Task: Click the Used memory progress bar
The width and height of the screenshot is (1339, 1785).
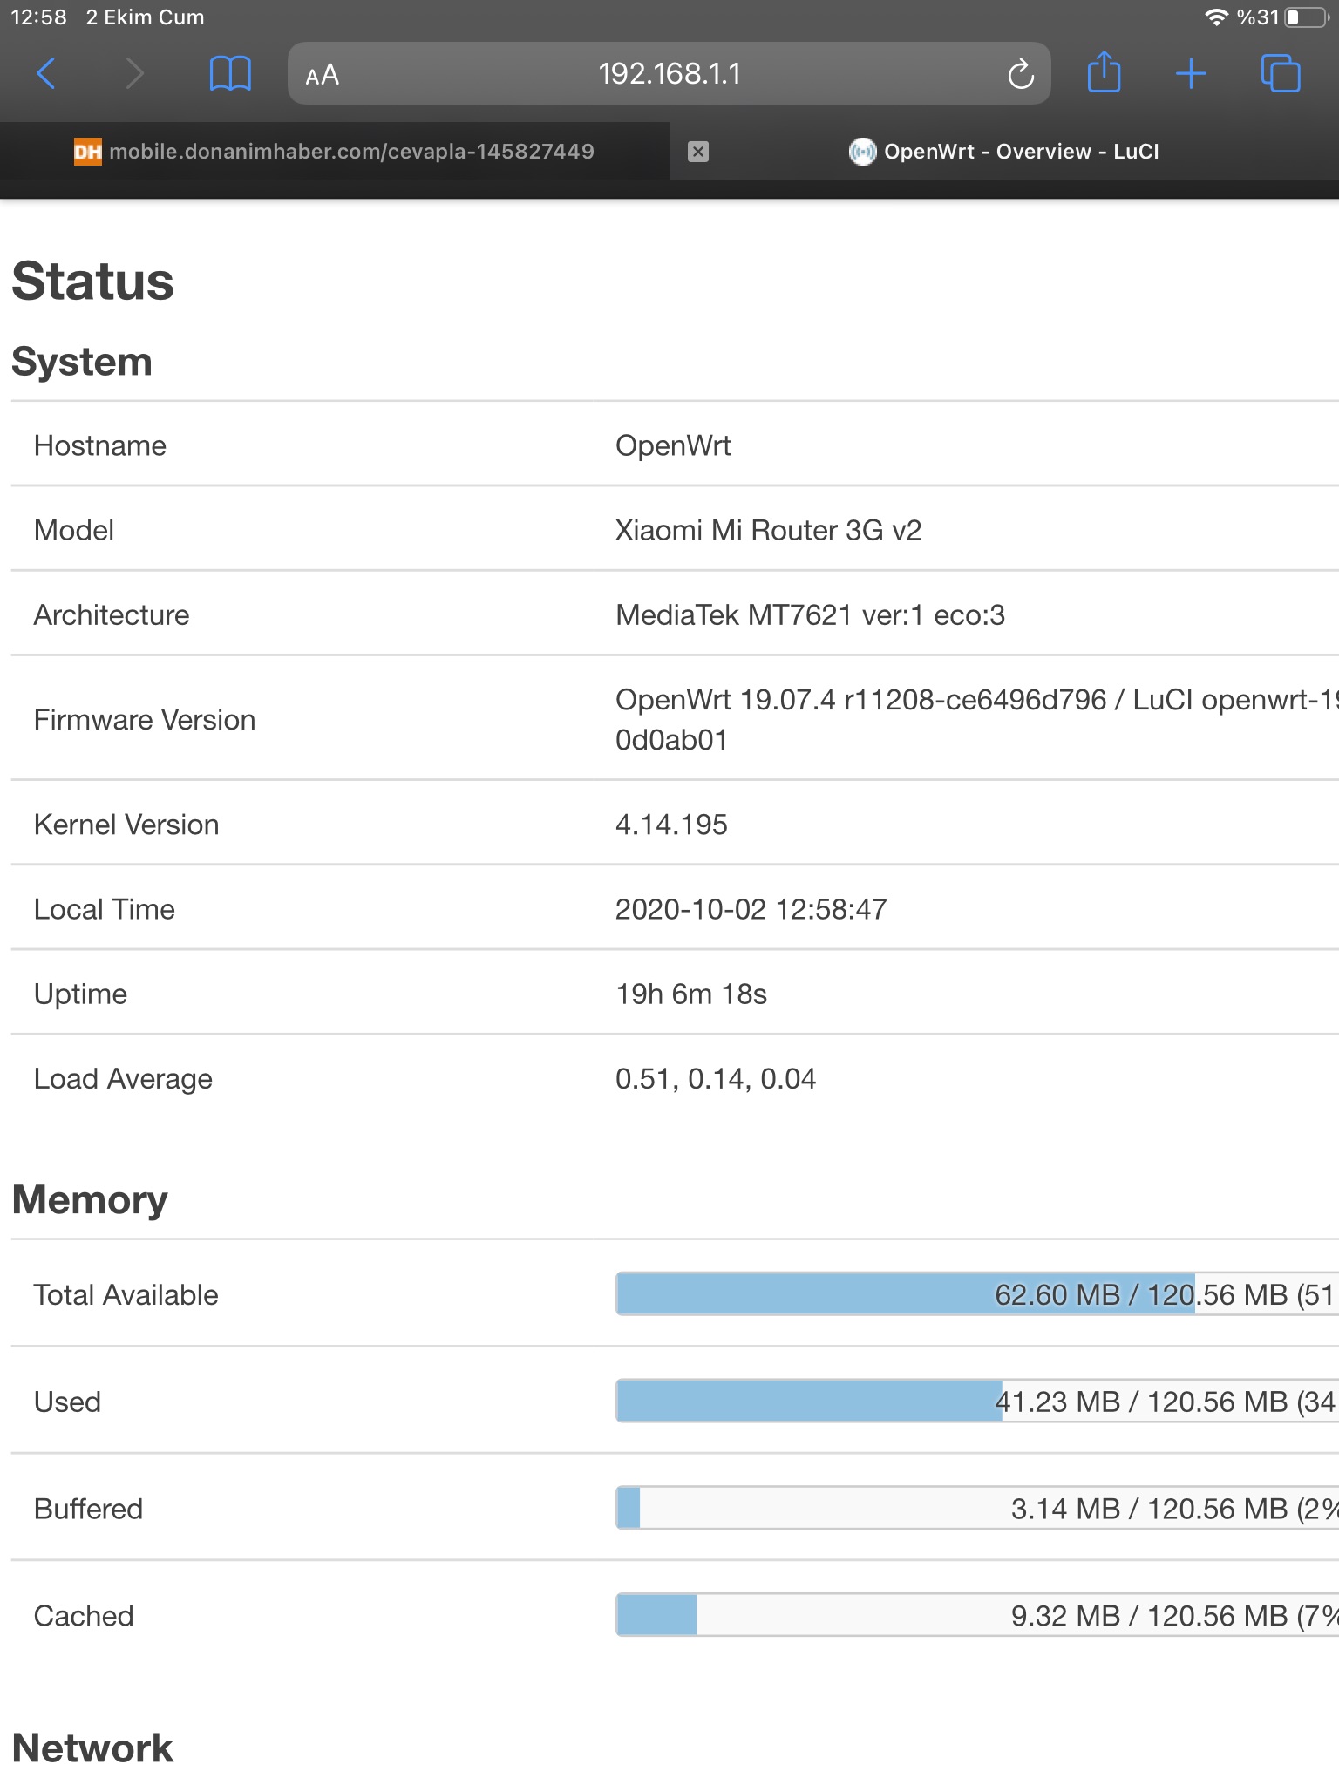Action: point(977,1402)
